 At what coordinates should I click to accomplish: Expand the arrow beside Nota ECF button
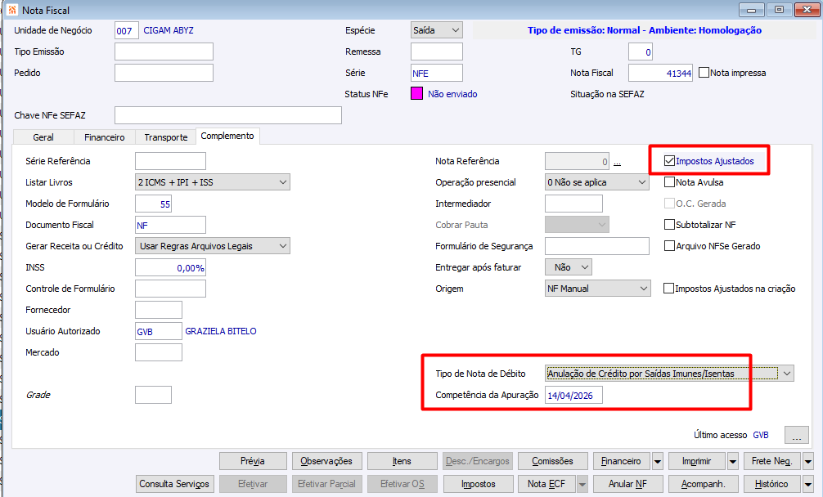(x=582, y=484)
